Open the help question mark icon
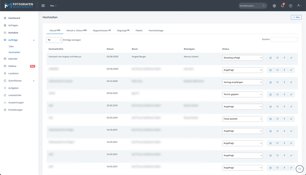The image size is (306, 175). [291, 6]
